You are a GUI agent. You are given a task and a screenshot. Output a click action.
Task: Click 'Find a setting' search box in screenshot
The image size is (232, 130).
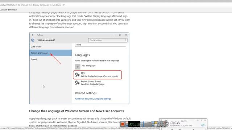point(108,40)
